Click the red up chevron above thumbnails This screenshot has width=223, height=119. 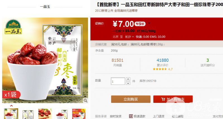pos(11,106)
